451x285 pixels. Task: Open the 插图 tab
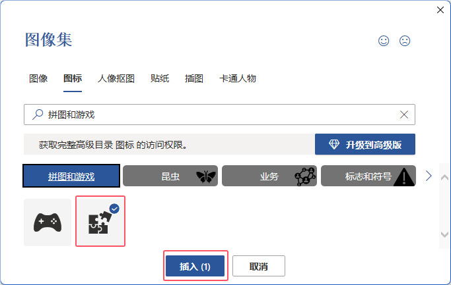click(194, 78)
